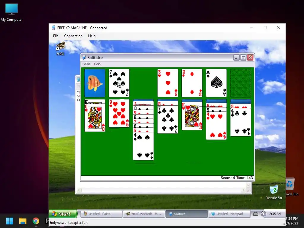This screenshot has width=304, height=228.
Task: Click the XP tray keyboard icon
Action: [256, 214]
